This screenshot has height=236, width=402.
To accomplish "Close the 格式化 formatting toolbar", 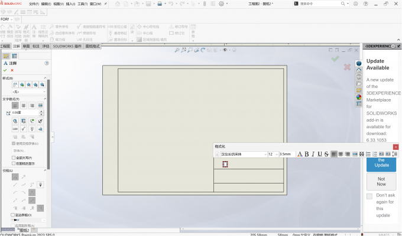I will click(x=395, y=147).
